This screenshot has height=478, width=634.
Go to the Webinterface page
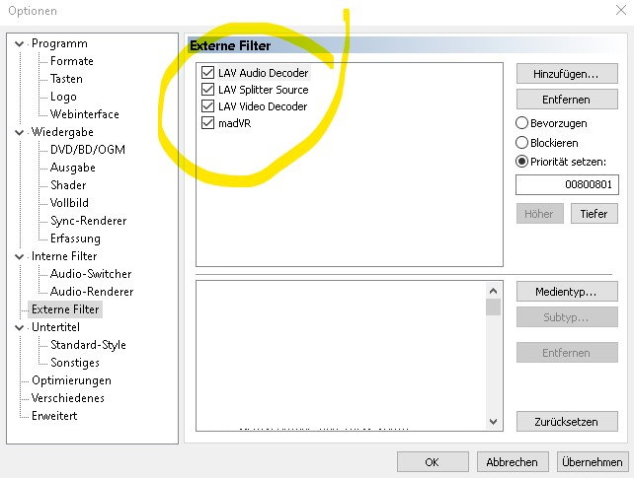click(x=85, y=114)
